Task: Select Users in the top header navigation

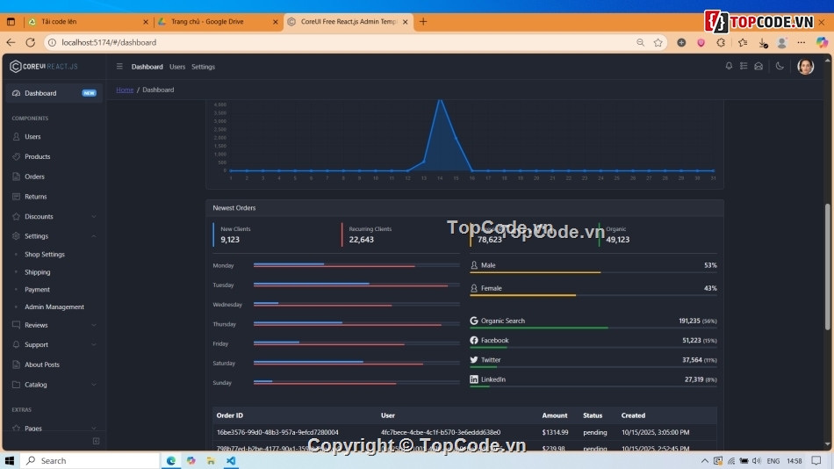Action: pos(177,67)
